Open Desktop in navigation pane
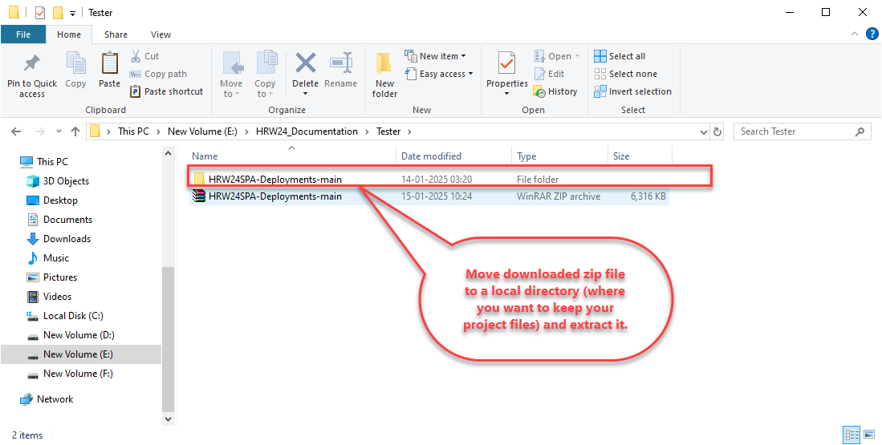The height and width of the screenshot is (445, 882). click(52, 200)
